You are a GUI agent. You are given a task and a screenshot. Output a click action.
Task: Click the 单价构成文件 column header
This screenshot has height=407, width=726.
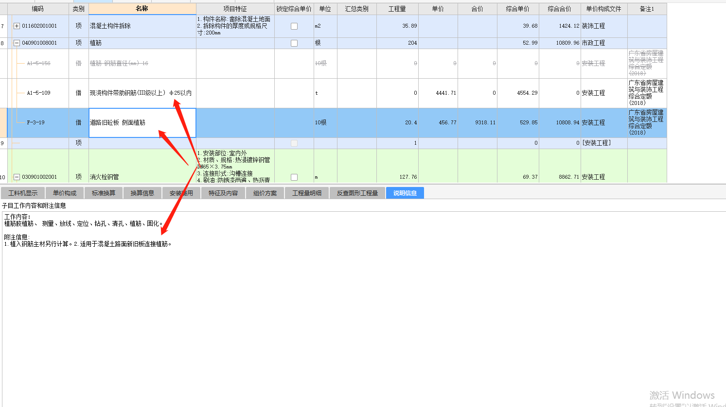[604, 9]
